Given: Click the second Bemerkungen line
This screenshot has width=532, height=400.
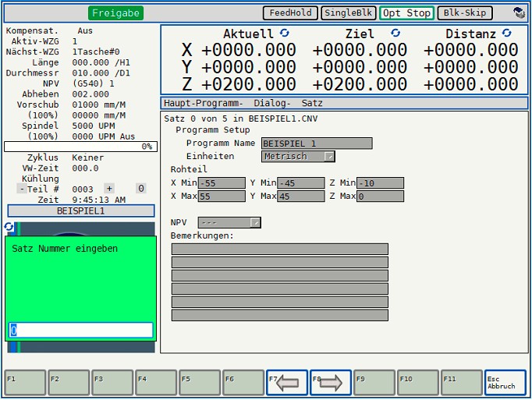Looking at the screenshot, I should [280, 262].
